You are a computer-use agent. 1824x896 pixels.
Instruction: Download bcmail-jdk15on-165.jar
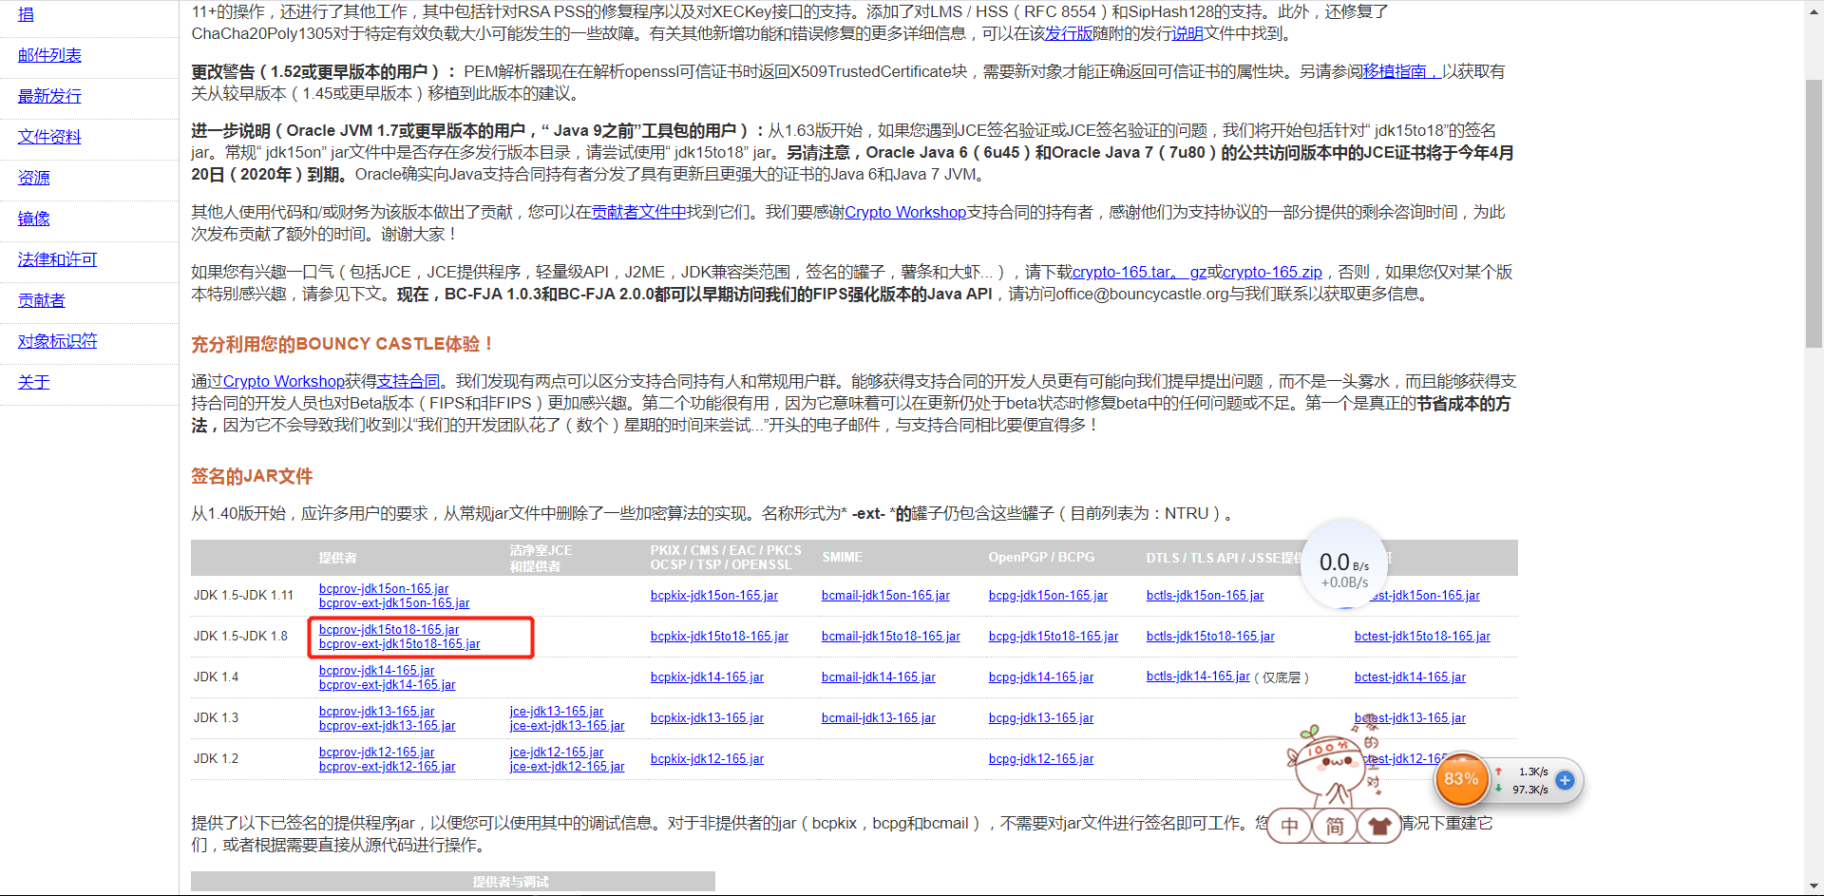tap(885, 596)
